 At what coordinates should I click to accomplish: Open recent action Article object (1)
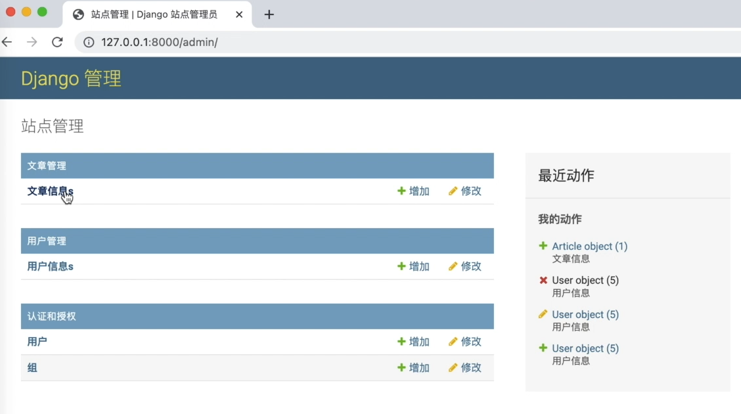point(590,246)
